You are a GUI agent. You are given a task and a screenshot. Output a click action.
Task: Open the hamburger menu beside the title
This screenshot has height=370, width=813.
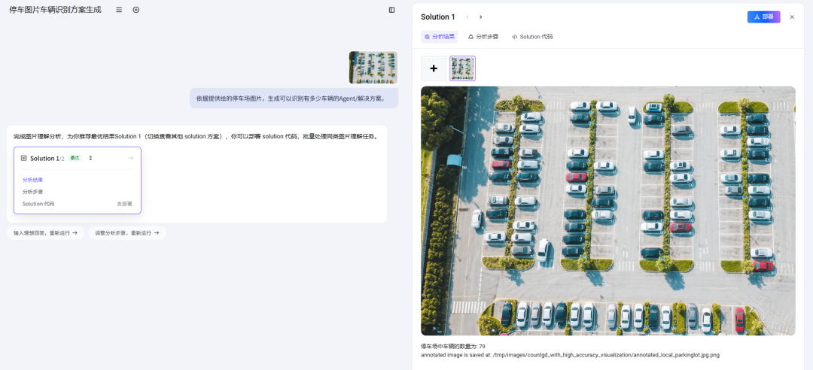119,10
